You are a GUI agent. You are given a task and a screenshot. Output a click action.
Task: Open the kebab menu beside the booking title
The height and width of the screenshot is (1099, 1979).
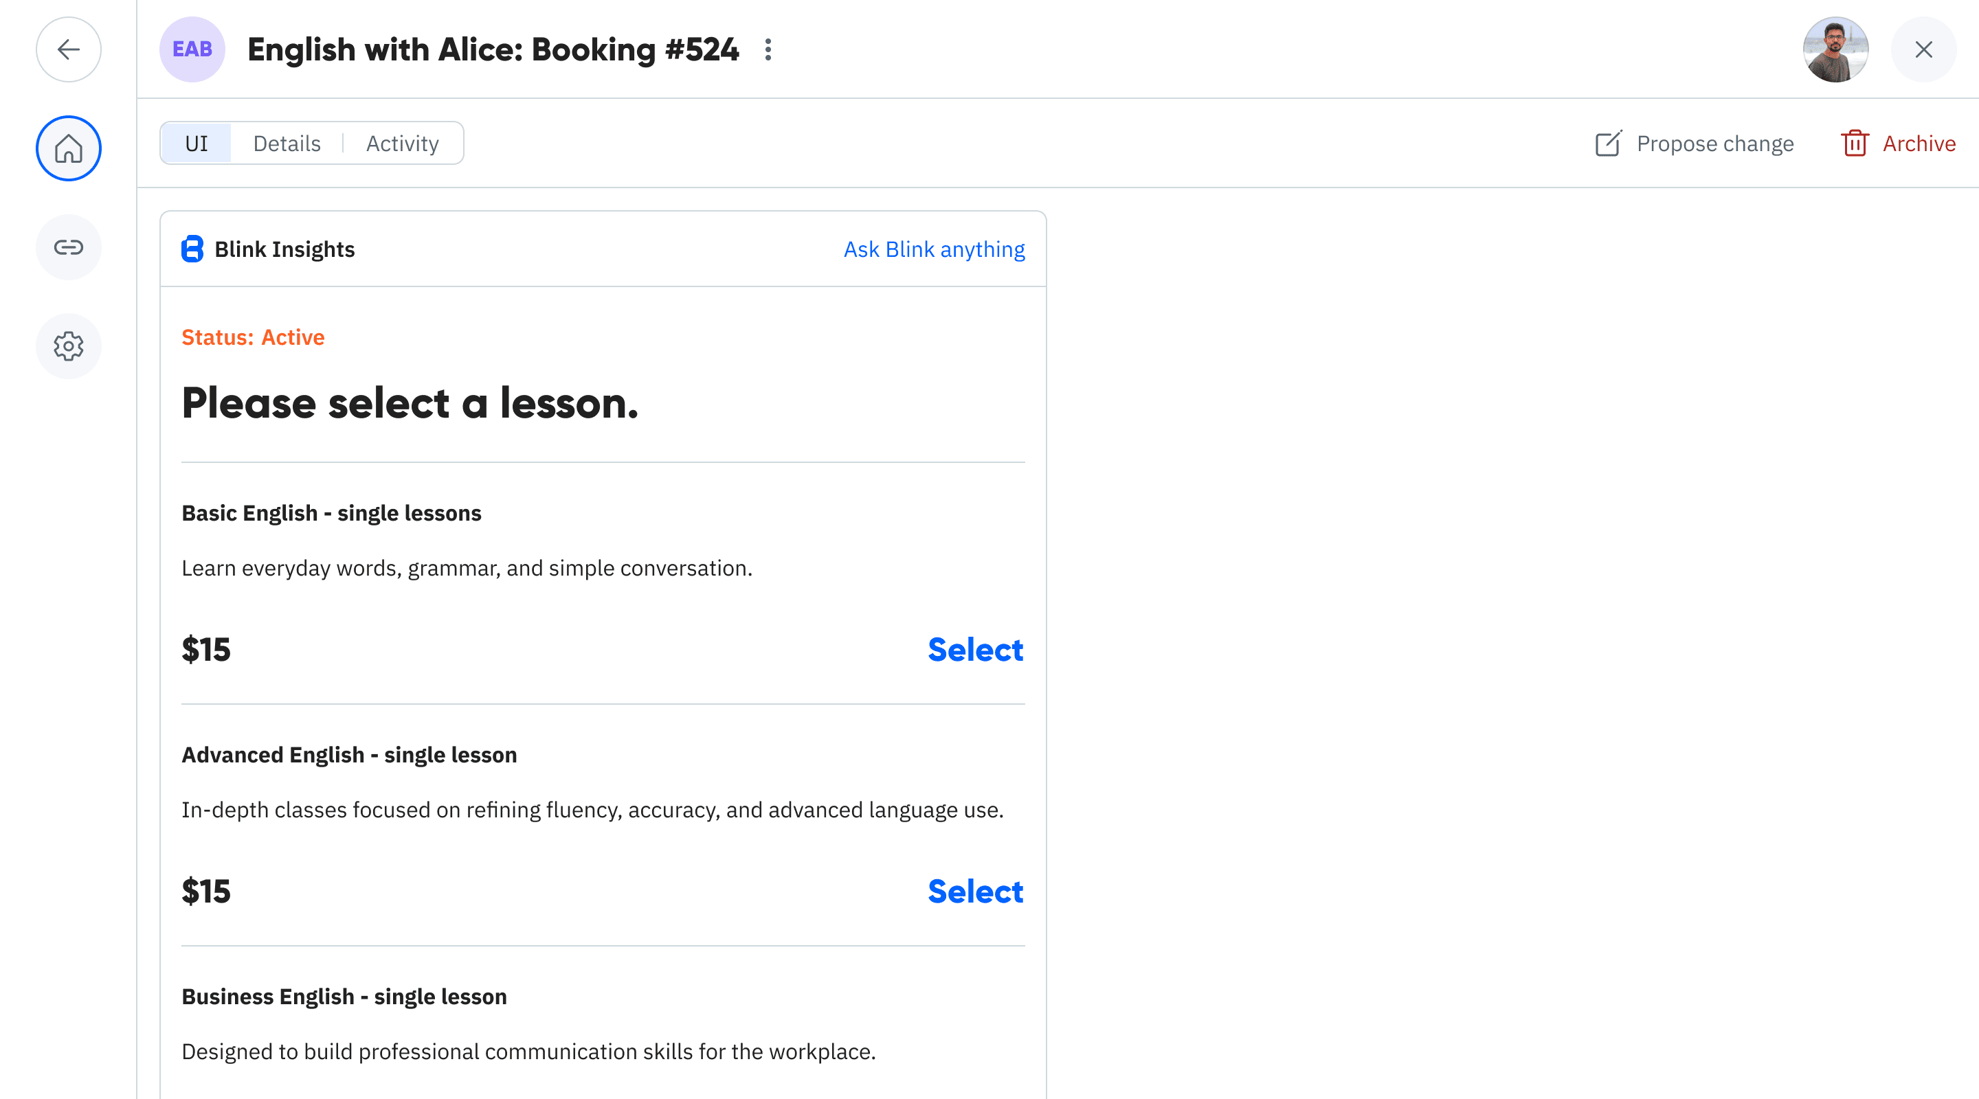point(768,49)
